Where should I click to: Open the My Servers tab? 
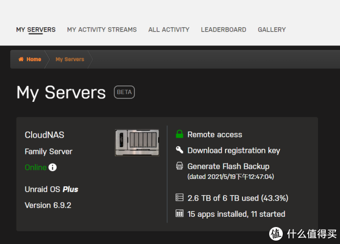click(36, 29)
